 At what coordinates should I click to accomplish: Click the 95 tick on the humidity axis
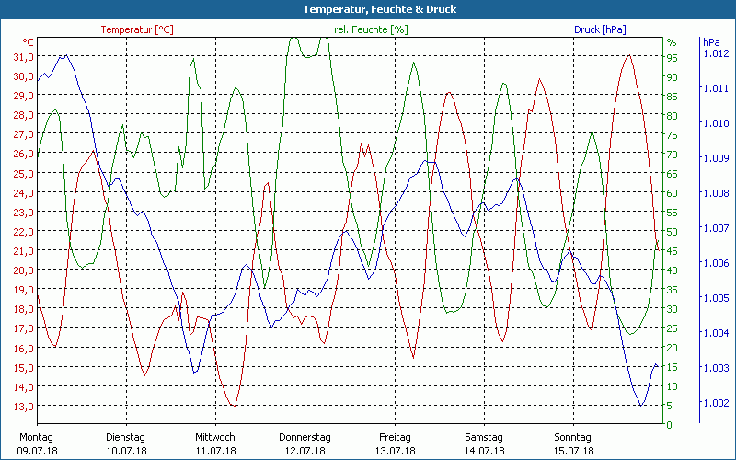pos(672,57)
